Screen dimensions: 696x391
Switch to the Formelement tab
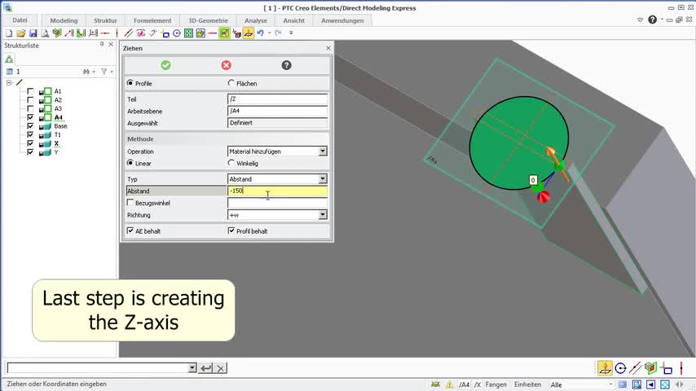(x=152, y=20)
